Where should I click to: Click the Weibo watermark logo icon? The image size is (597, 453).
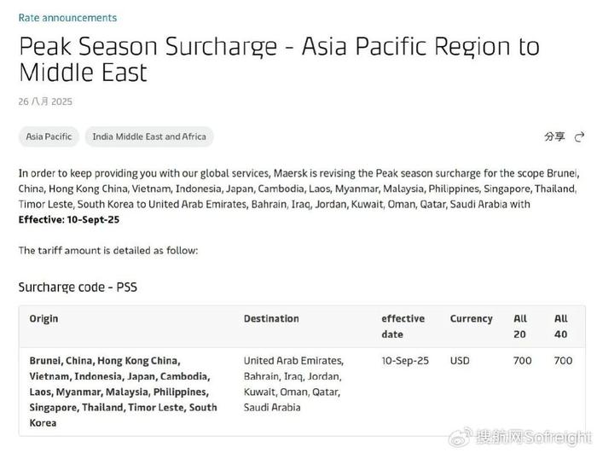coord(461,438)
